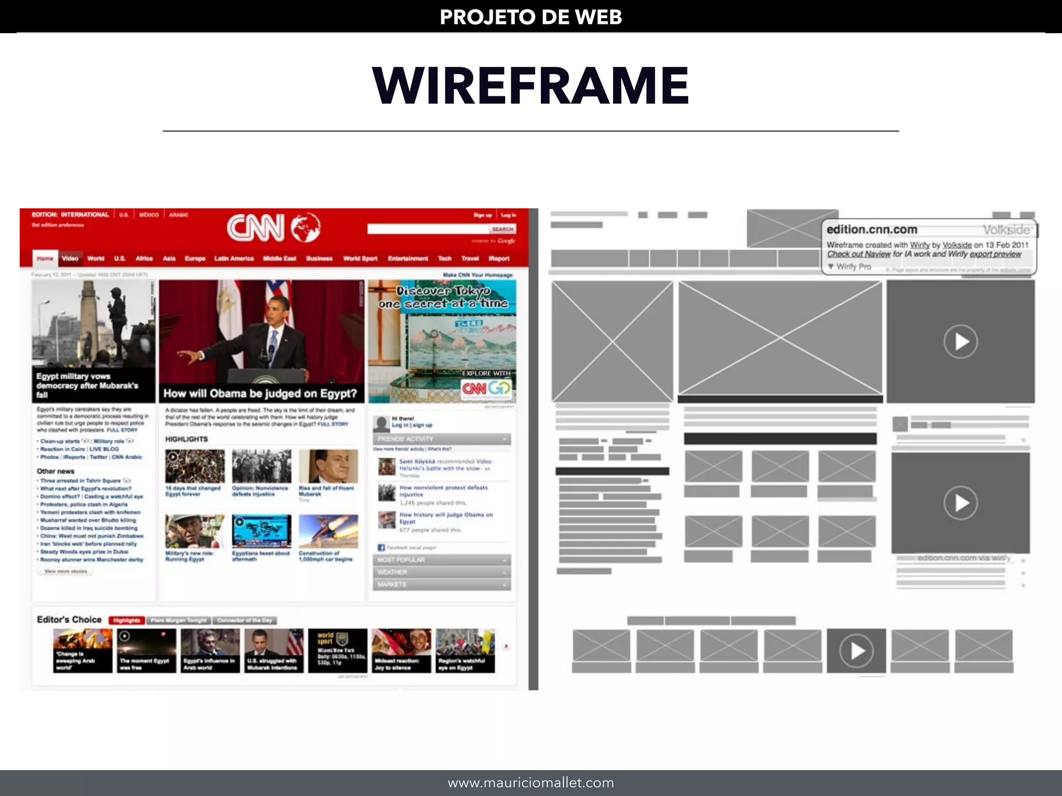This screenshot has width=1062, height=796.
Task: Click the CNN Go logo on the Tokyo ad
Action: pos(486,388)
